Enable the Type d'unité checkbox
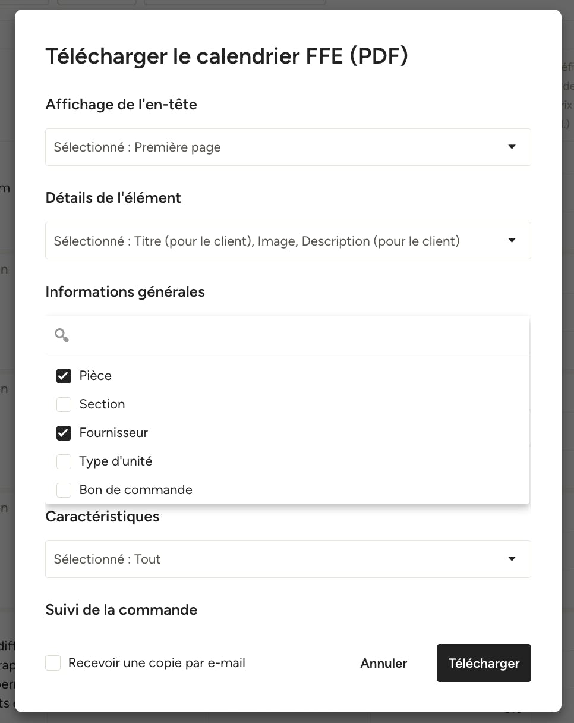 (x=64, y=461)
